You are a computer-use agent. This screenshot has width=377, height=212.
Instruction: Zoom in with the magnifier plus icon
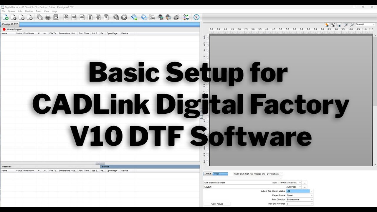click(346, 25)
